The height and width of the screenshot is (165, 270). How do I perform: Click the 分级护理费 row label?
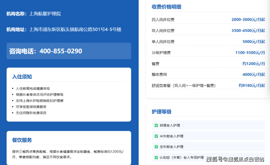click(x=161, y=53)
